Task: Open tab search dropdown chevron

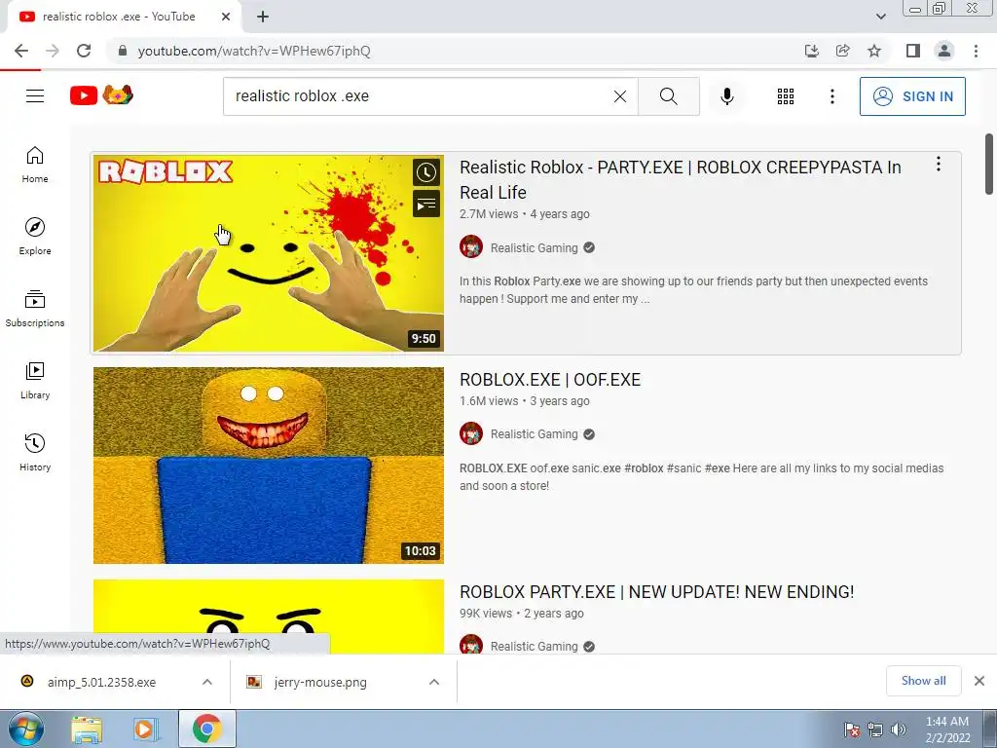Action: click(880, 17)
